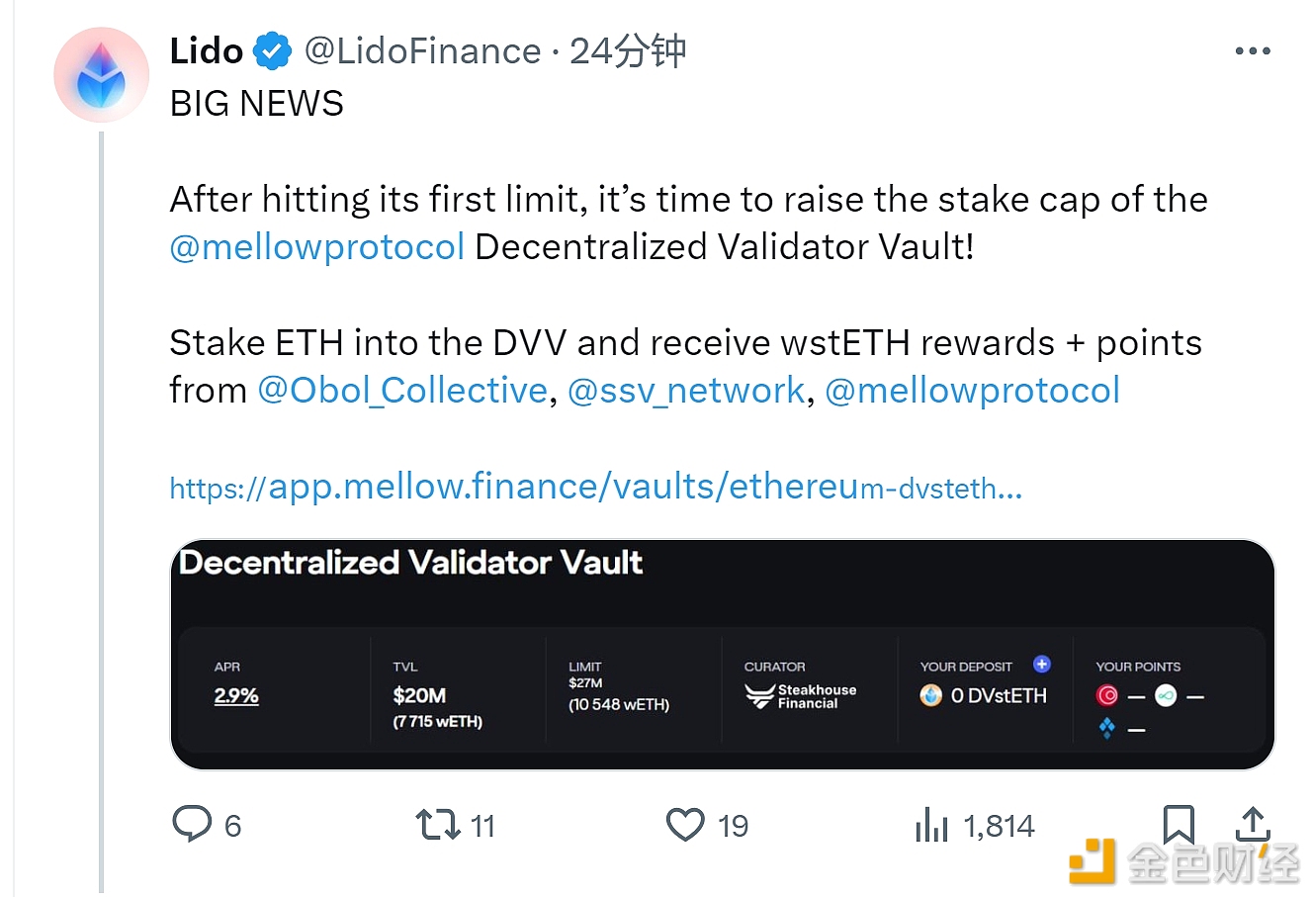Follow the app.mellow.finance vault URL
The height and width of the screenshot is (897, 1312).
(596, 487)
